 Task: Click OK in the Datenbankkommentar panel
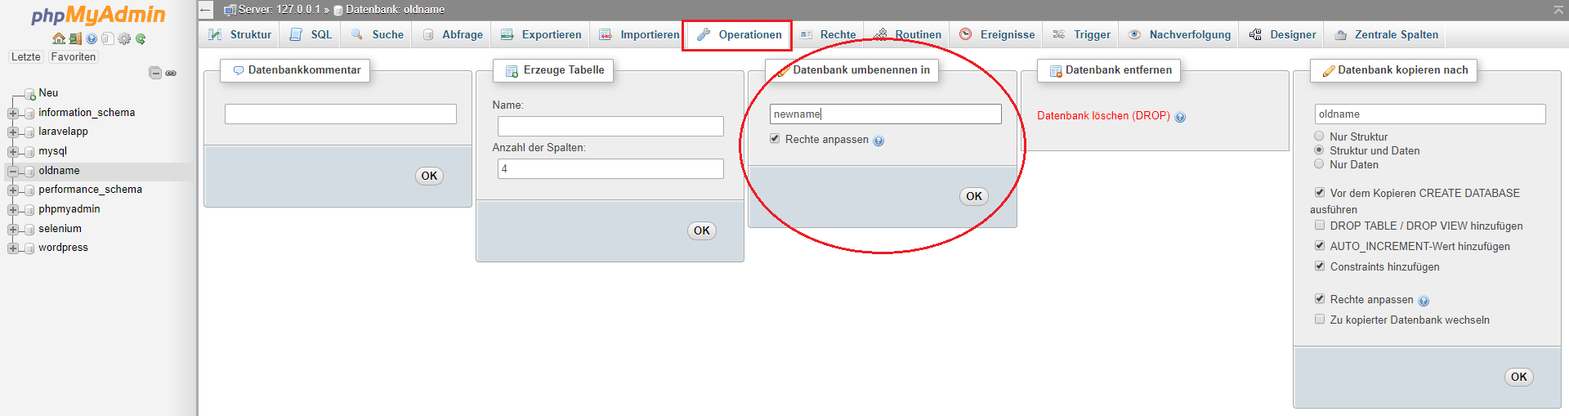click(429, 176)
